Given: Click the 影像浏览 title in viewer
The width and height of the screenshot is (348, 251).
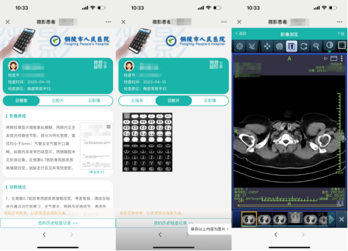Looking at the screenshot, I should pos(289,34).
